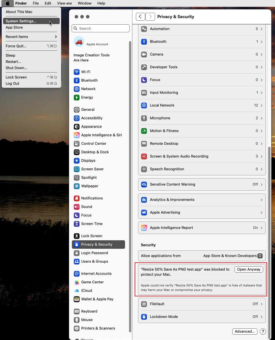Click the Microphone icon in the privacy list
The width and height of the screenshot is (275, 340).
(144, 118)
